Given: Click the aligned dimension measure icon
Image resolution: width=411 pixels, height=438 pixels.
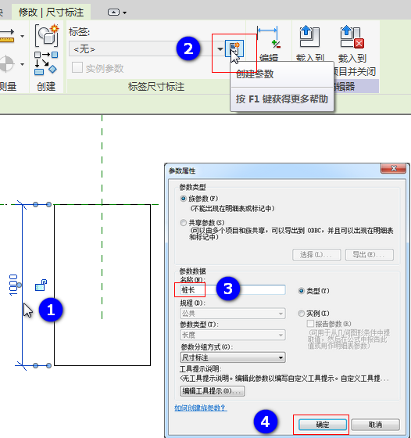Looking at the screenshot, I should point(7,36).
